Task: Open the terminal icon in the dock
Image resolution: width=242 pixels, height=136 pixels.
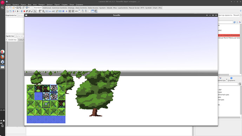Action: point(2,7)
